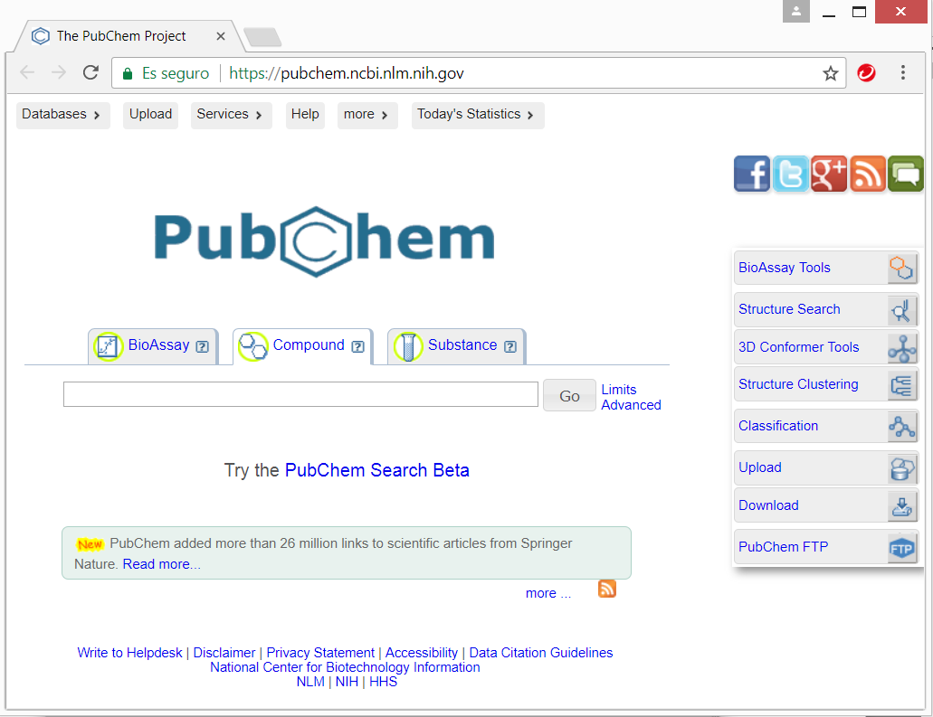
Task: Open the Privacy Statement footer link
Action: (320, 653)
